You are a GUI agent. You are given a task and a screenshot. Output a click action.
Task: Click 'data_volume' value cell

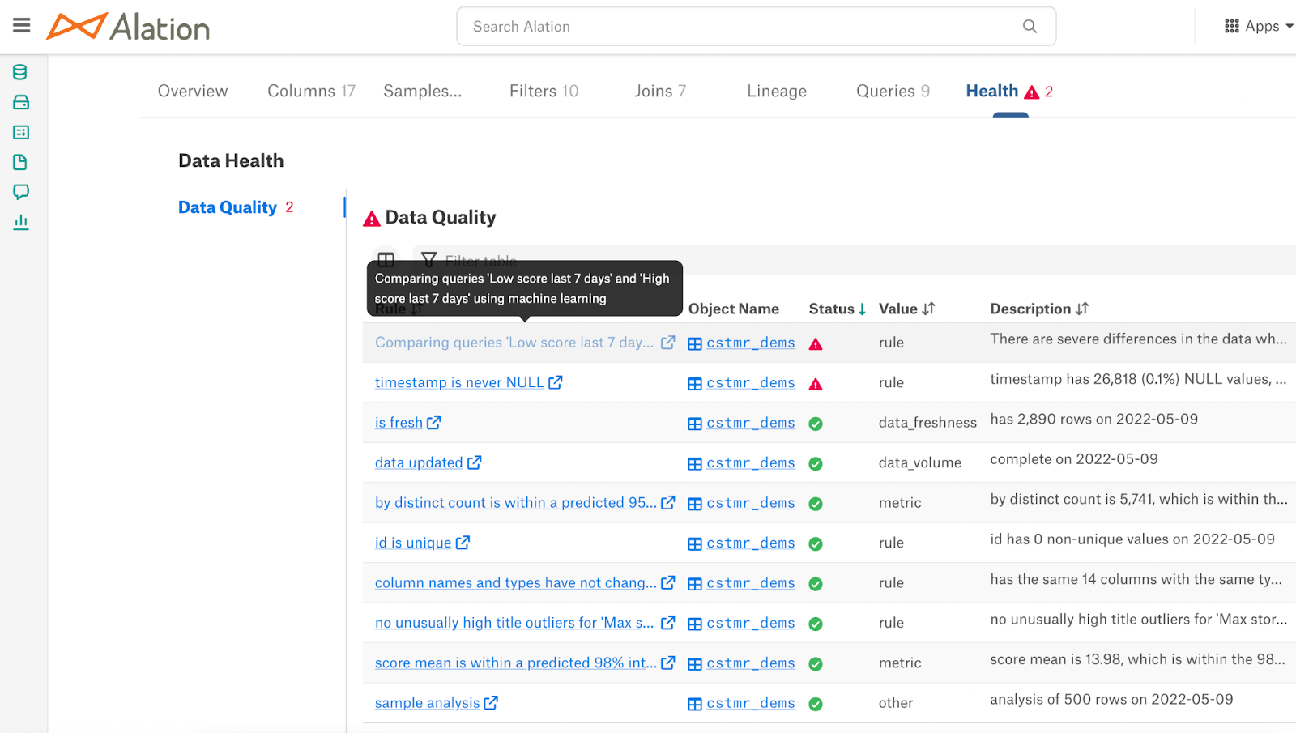pos(920,462)
